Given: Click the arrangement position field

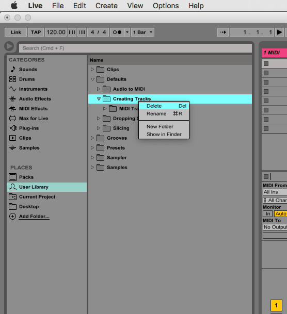Looking at the screenshot, I should pos(252,32).
